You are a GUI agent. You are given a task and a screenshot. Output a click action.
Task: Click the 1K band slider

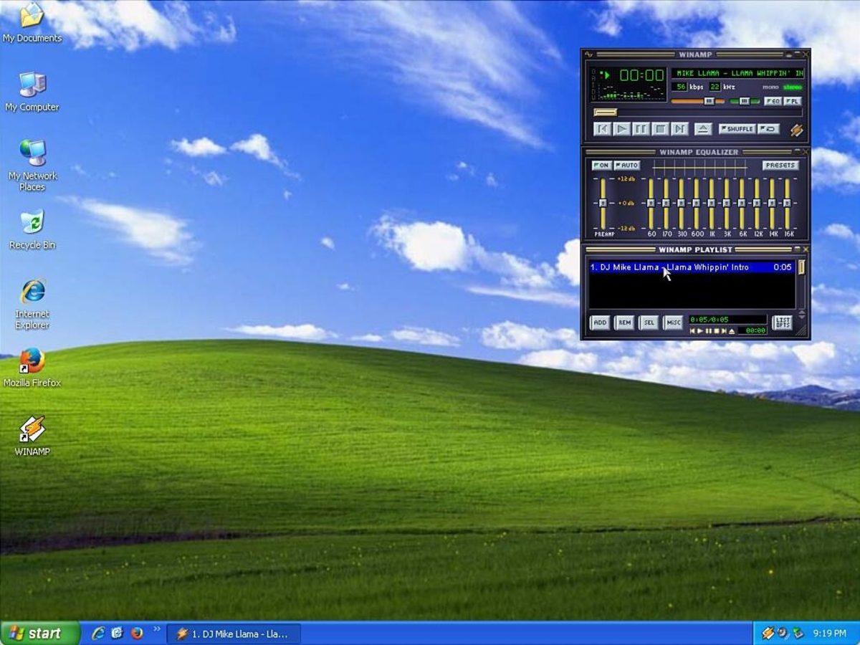coord(711,204)
